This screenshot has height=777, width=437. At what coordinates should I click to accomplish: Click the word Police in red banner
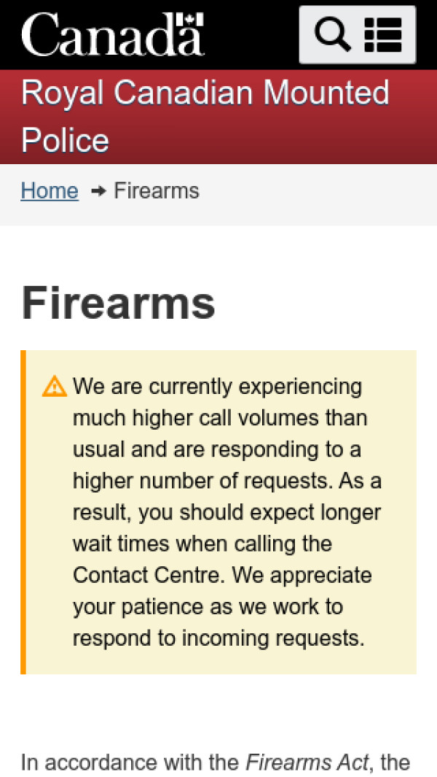[x=65, y=140]
